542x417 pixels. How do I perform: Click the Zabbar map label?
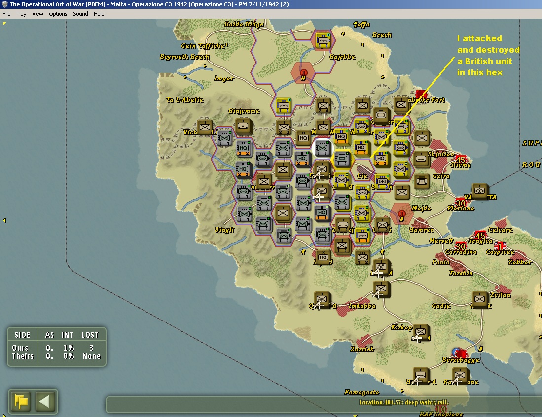click(519, 262)
